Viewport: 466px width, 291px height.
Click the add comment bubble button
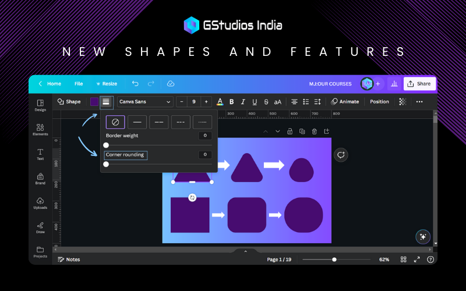[341, 155]
